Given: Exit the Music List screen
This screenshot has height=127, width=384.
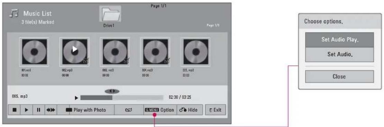Looking at the screenshot, I should 215,110.
